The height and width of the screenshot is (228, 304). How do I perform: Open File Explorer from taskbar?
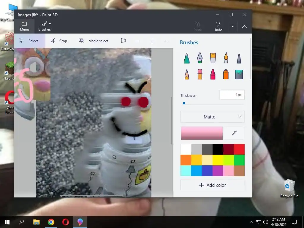tap(36, 222)
